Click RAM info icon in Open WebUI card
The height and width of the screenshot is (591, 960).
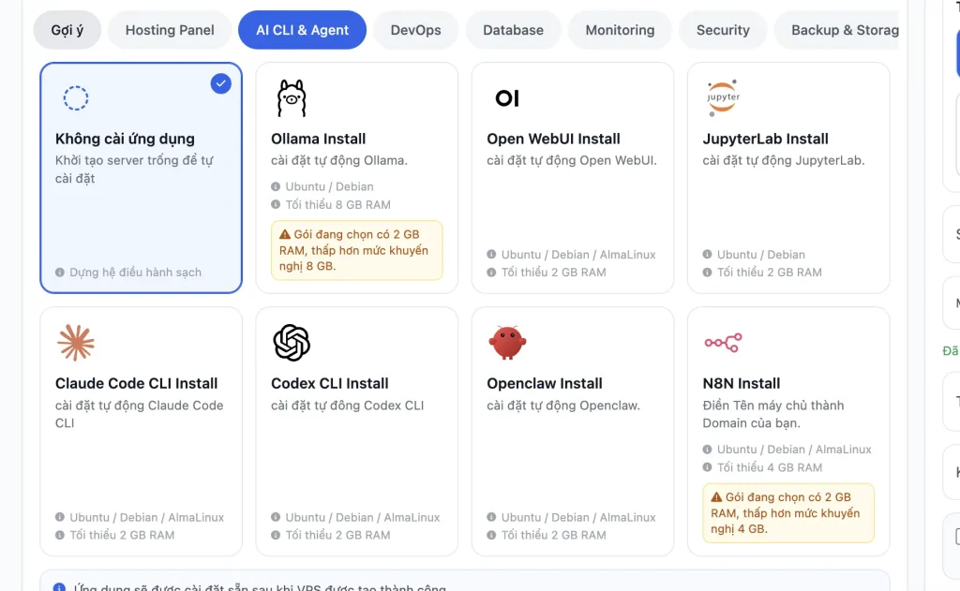(491, 273)
